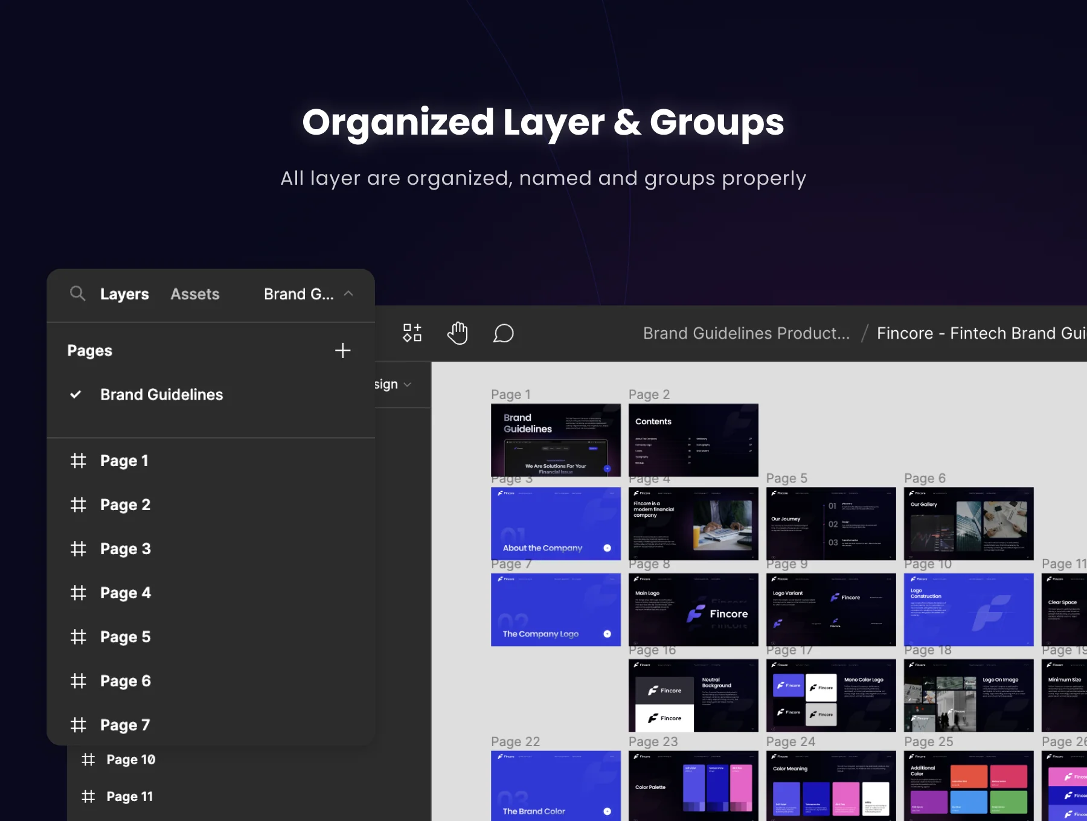Click the Color Palette frame thumbnail
1087x821 pixels.
[x=693, y=786]
